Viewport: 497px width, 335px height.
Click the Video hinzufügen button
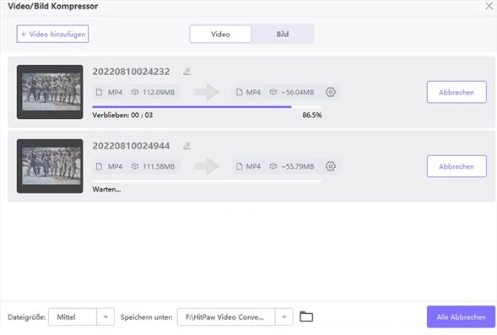click(x=52, y=34)
